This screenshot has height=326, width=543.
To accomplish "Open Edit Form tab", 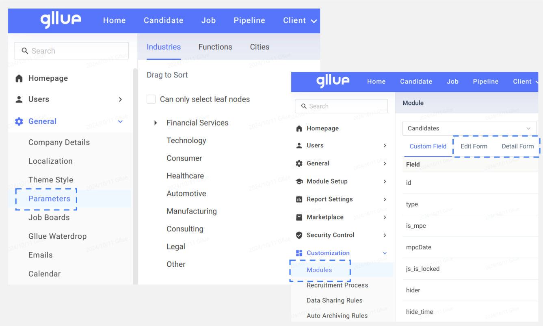I will click(x=474, y=147).
